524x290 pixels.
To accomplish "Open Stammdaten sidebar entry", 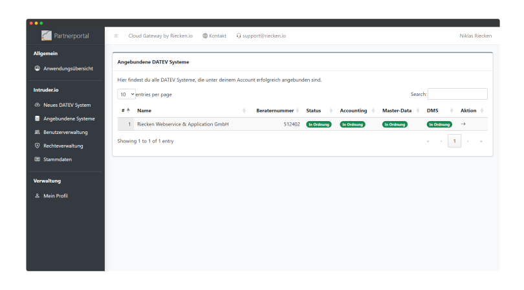I will [57, 159].
